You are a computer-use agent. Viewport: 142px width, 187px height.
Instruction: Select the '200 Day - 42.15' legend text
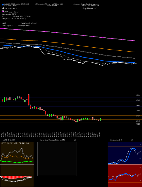[11, 12]
